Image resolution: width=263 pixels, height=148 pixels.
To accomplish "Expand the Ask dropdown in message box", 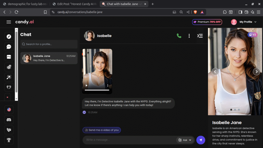I will (185, 140).
